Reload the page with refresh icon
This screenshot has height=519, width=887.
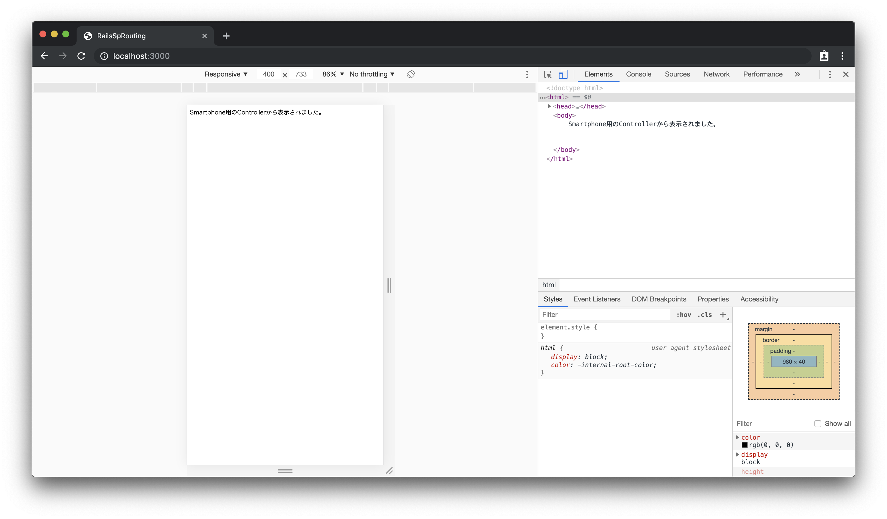click(x=81, y=56)
